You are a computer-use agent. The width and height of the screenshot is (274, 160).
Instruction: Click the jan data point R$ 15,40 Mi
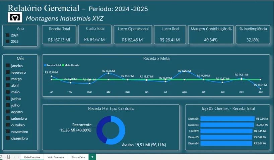point(51,76)
